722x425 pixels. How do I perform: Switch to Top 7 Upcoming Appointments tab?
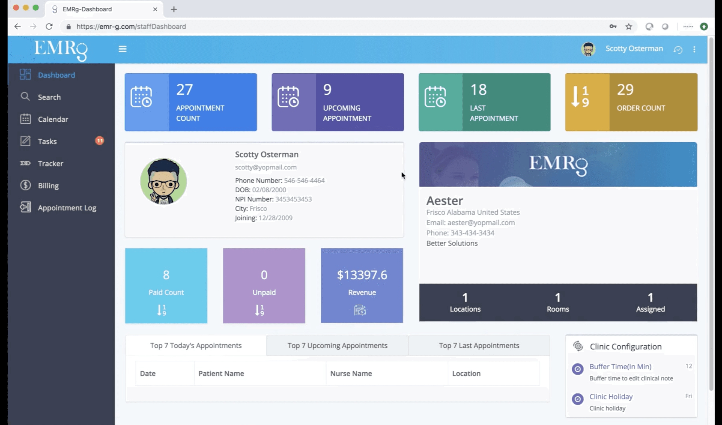pyautogui.click(x=337, y=345)
